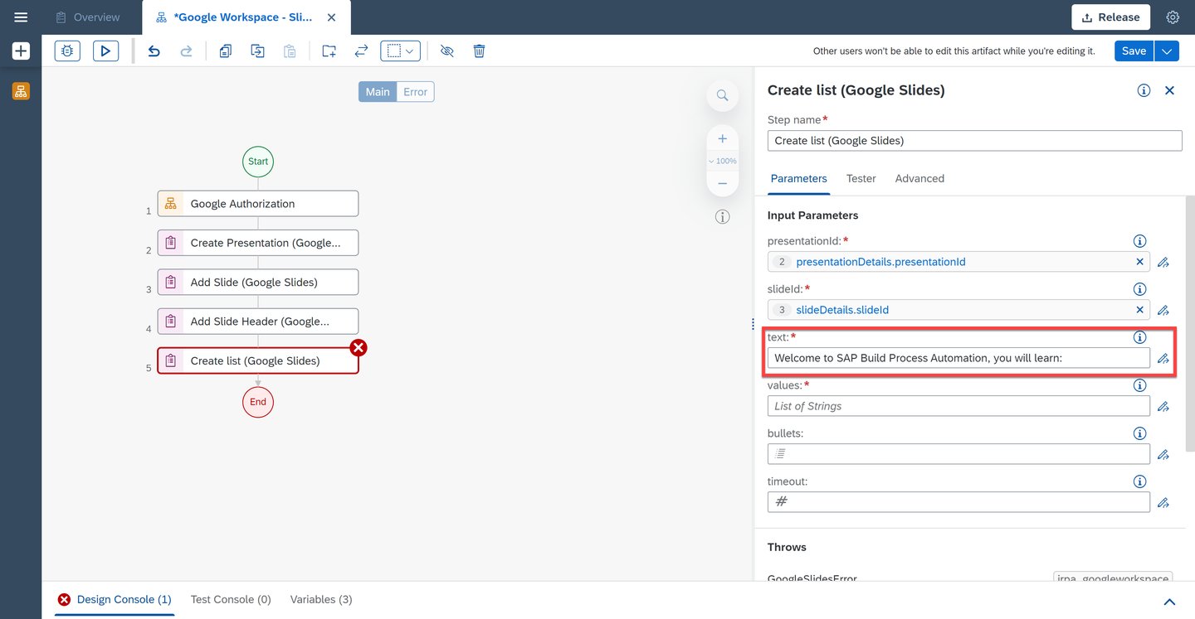Click the red error badge on Create list step

click(358, 347)
